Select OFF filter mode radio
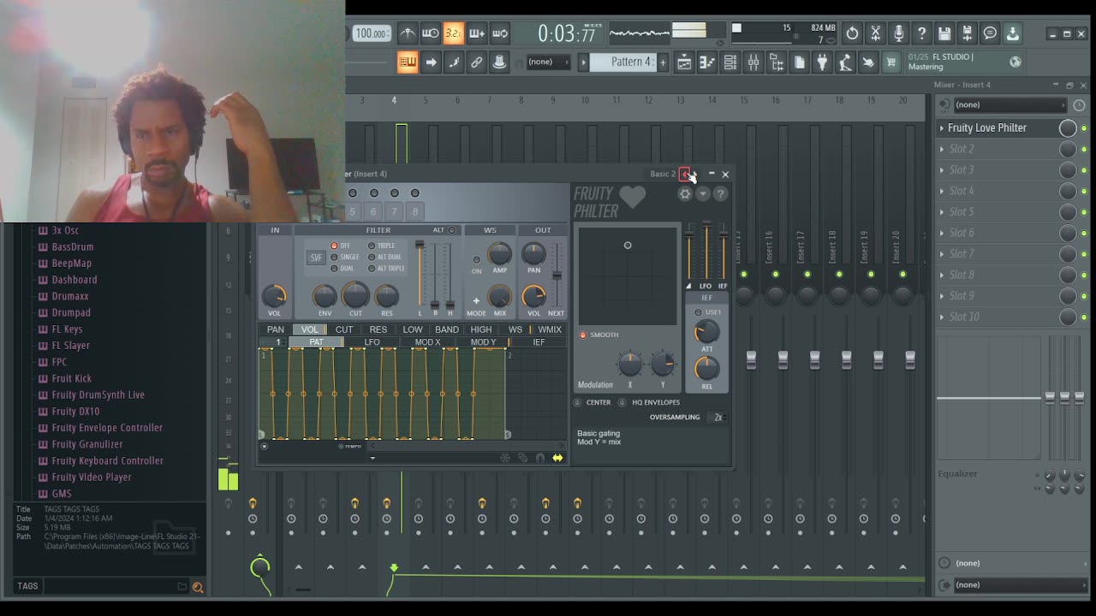1096x616 pixels. pos(334,246)
